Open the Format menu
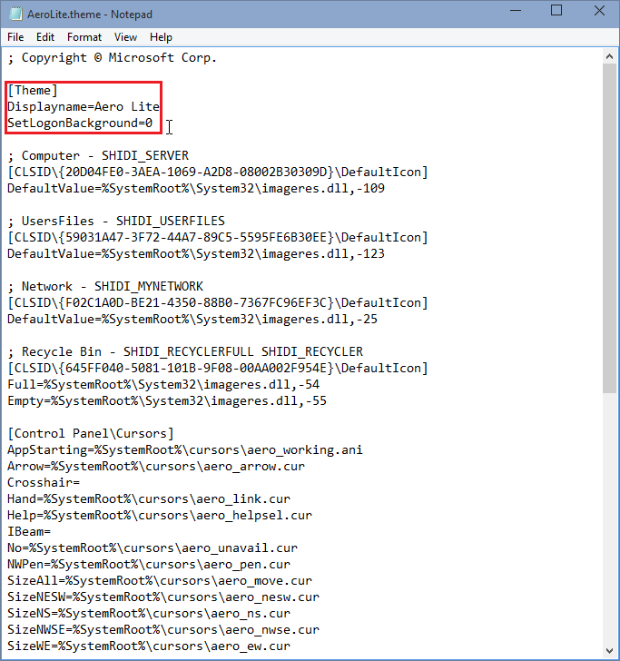620x661 pixels. pyautogui.click(x=84, y=37)
